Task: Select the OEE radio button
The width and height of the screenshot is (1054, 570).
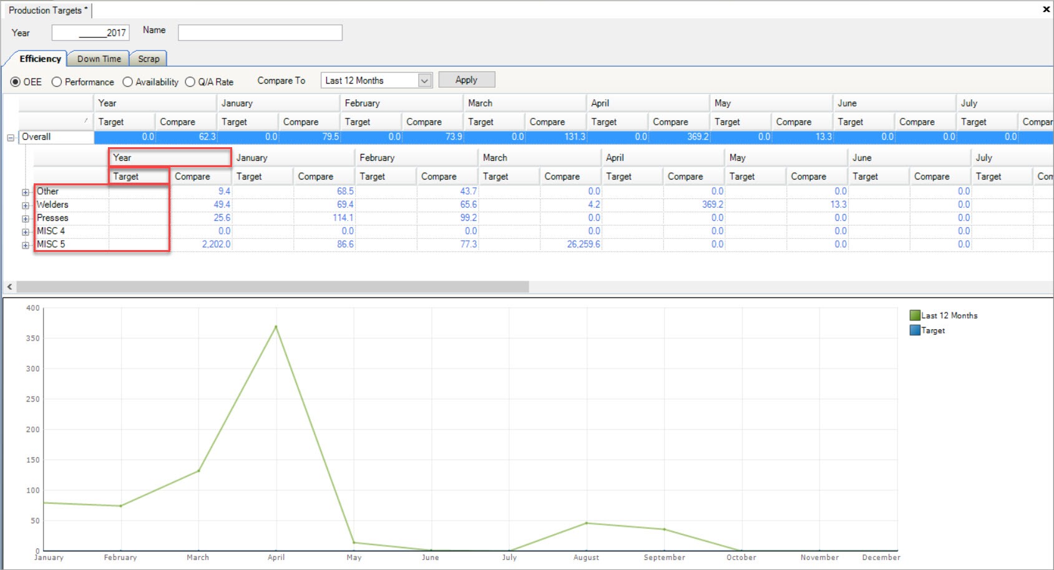Action: (16, 82)
